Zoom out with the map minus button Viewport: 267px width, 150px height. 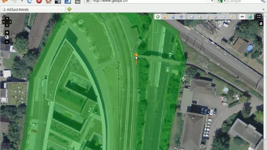7,42
